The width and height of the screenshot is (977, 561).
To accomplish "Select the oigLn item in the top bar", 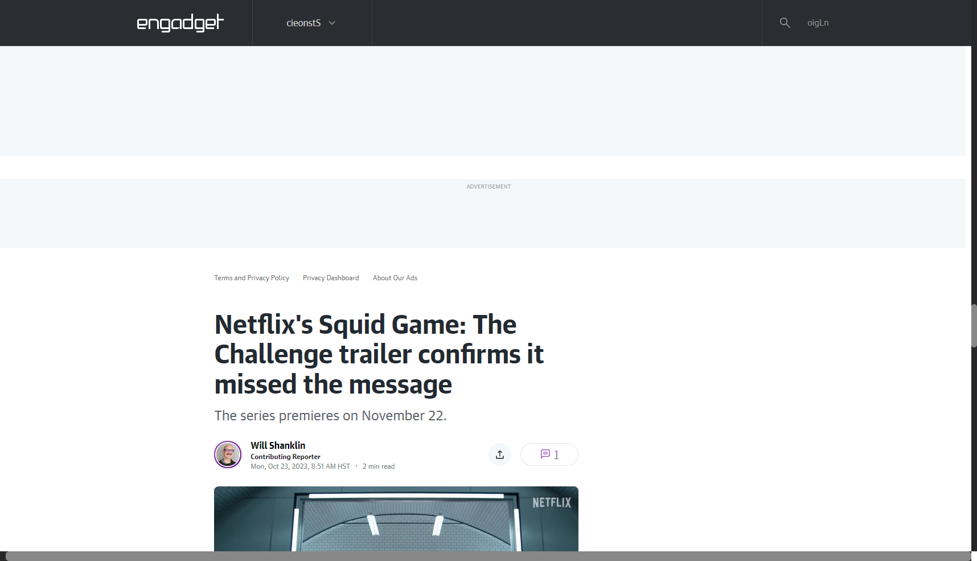I will 818,23.
